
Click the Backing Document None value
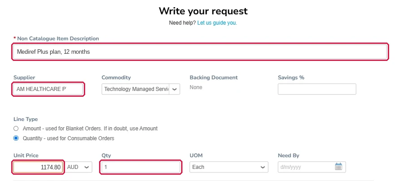coord(196,87)
